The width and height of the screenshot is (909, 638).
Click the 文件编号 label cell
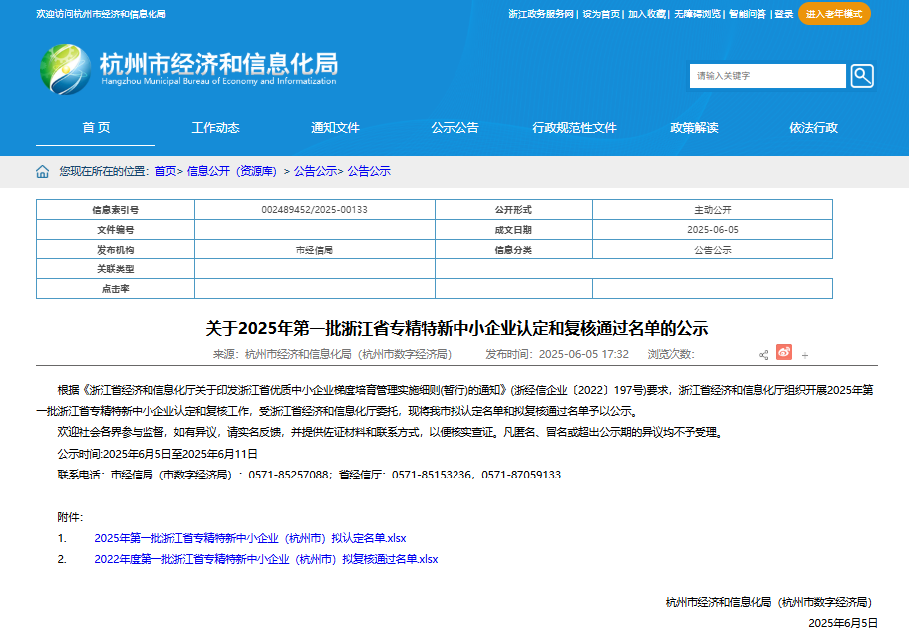(x=116, y=230)
